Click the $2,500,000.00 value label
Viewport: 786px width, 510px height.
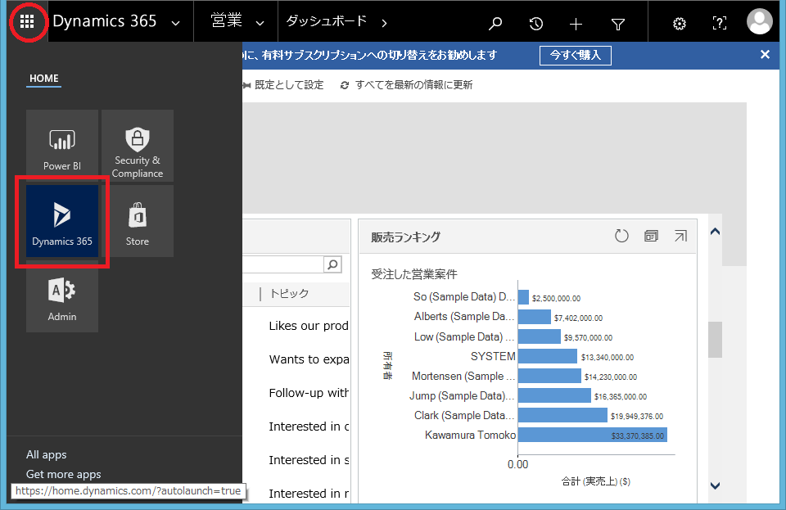pyautogui.click(x=557, y=299)
